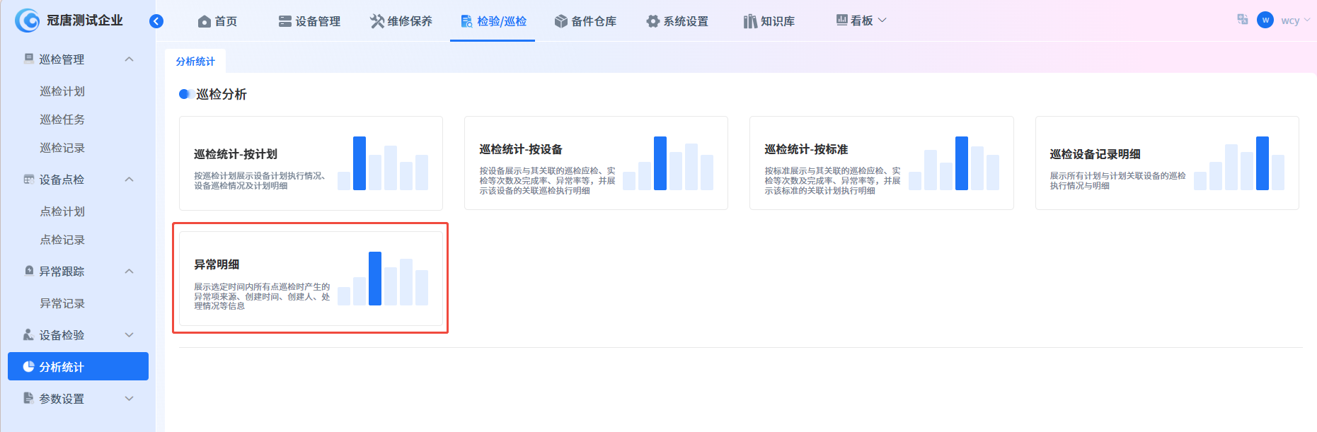Expand the 设备检验 group chevron
The image size is (1317, 432).
(129, 335)
